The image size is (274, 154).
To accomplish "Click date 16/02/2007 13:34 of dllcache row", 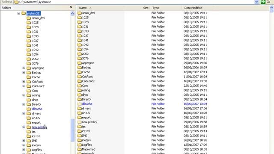I will [195, 104].
